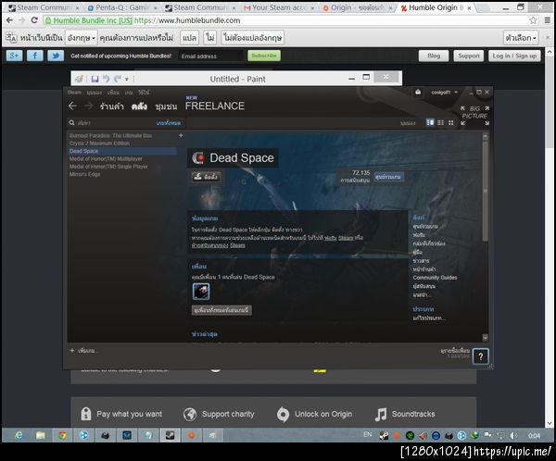Image resolution: width=556 pixels, height=461 pixels.
Task: Click Dead Space install button
Action: click(x=206, y=177)
